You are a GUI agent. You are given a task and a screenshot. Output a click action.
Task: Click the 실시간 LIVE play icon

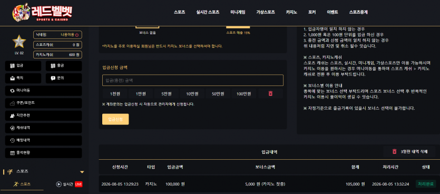(58, 184)
